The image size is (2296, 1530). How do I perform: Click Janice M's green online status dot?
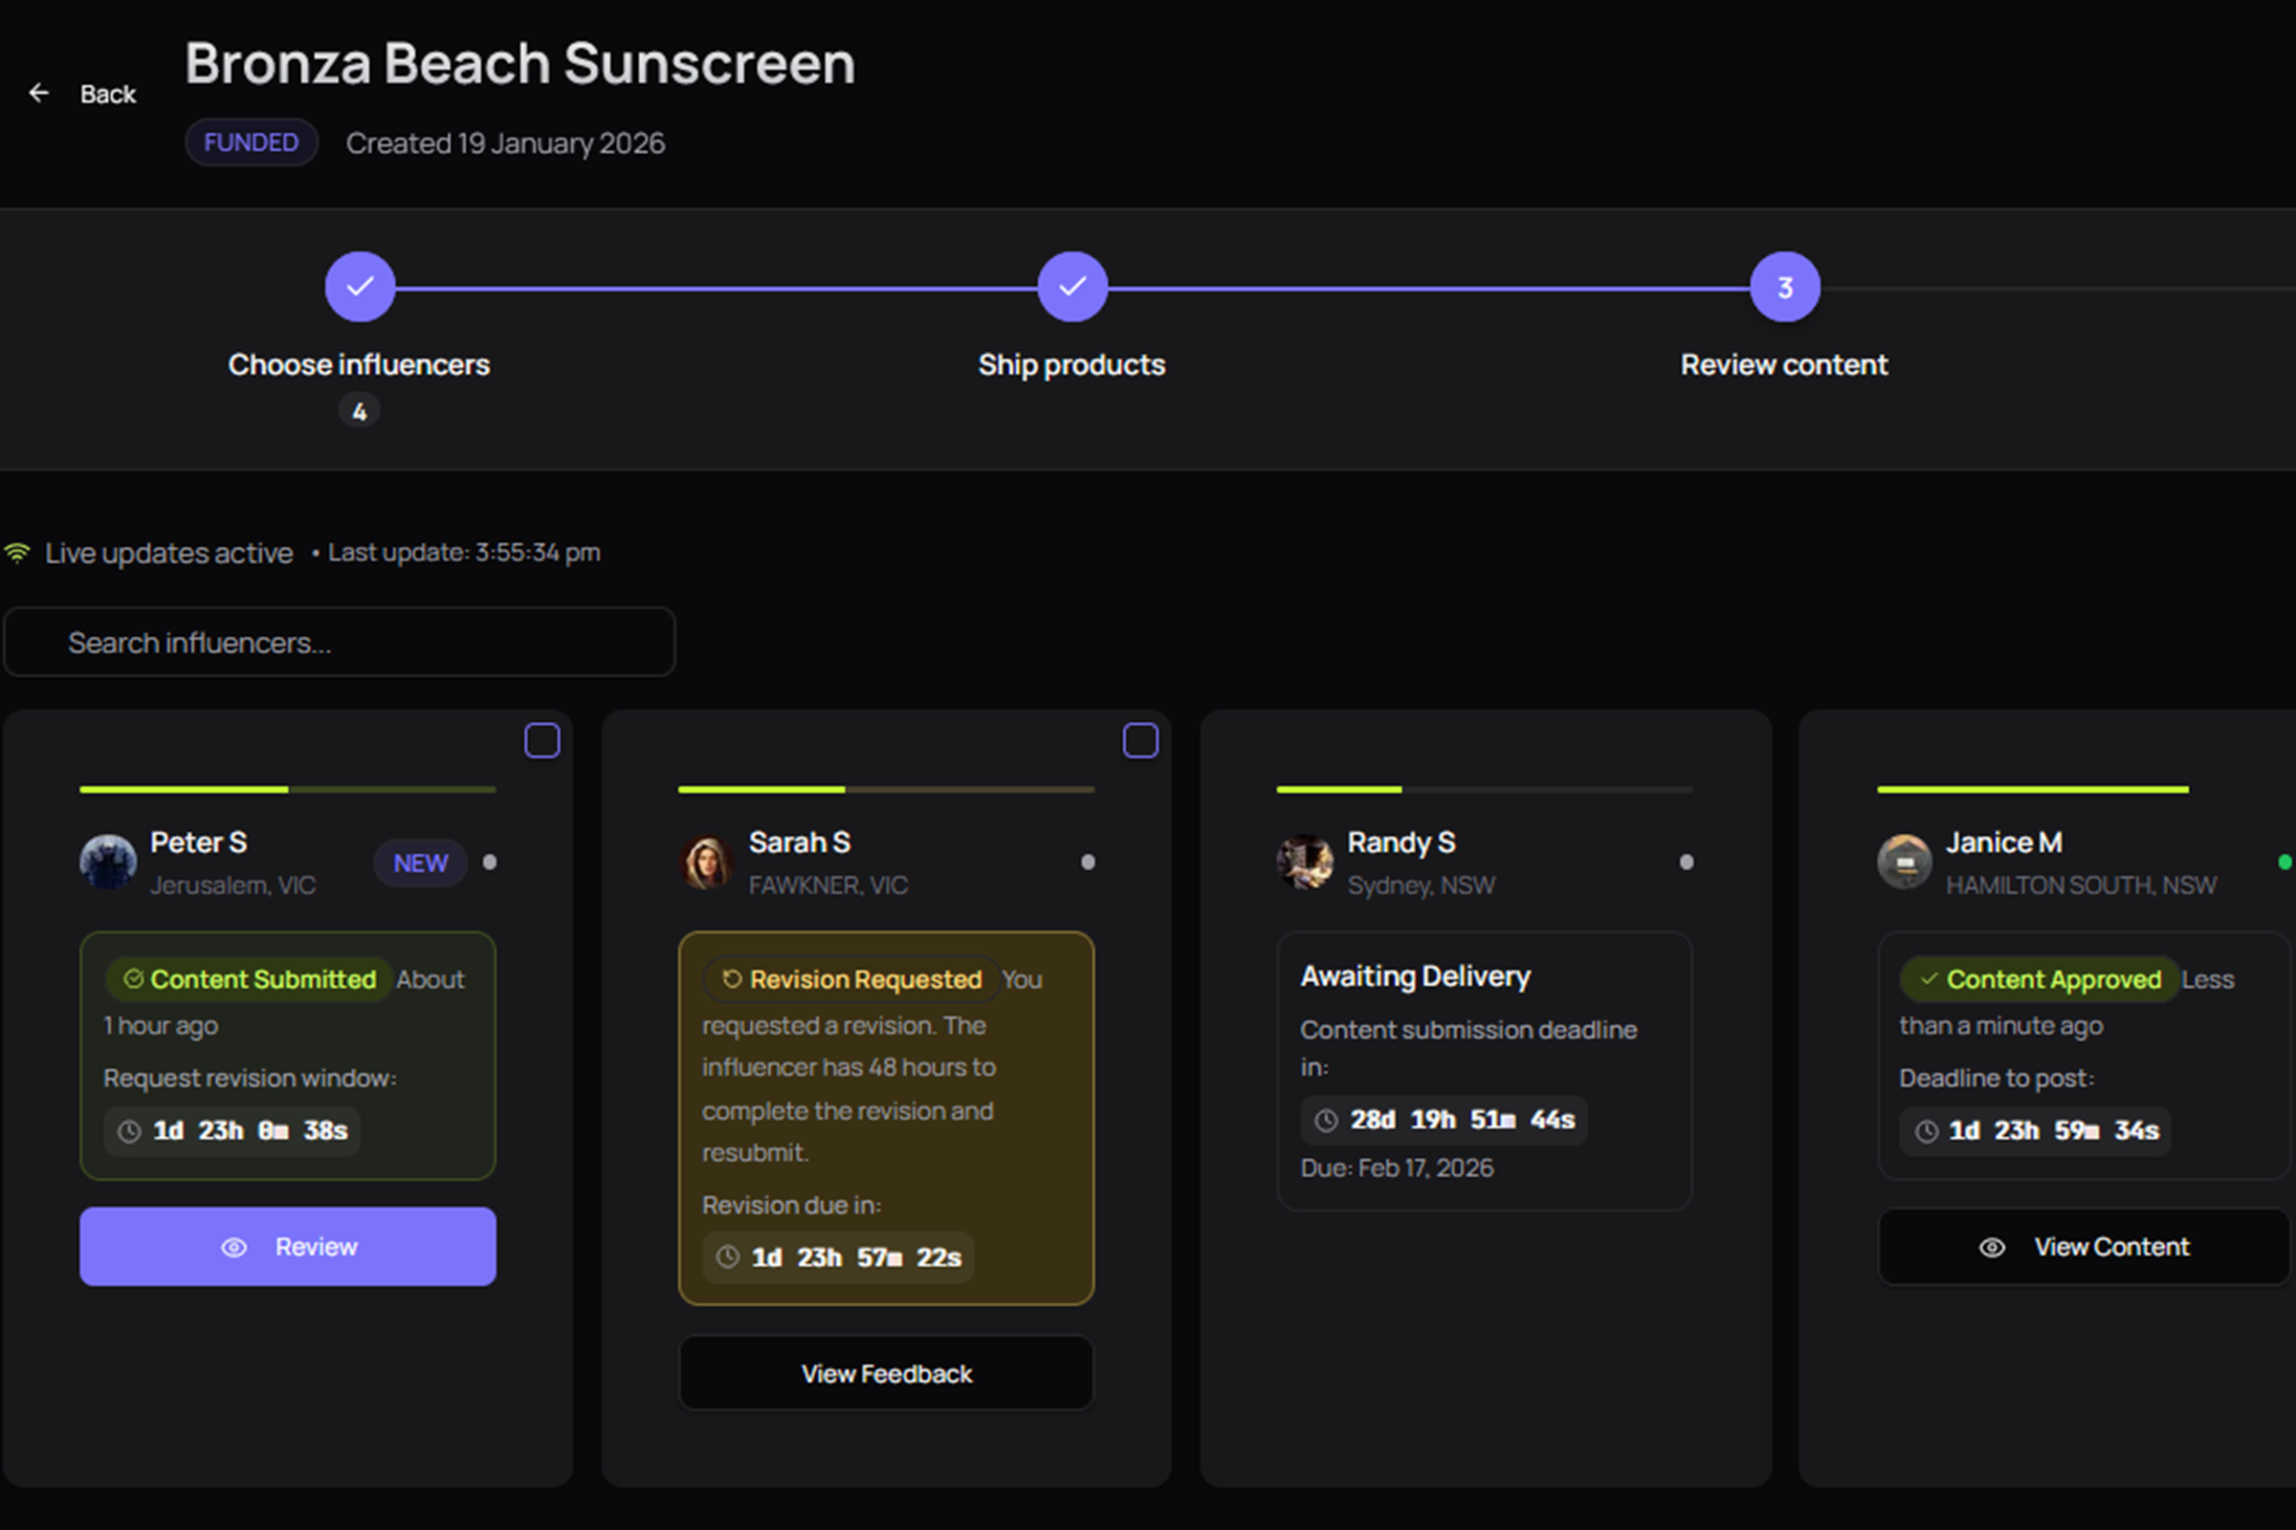point(2285,862)
